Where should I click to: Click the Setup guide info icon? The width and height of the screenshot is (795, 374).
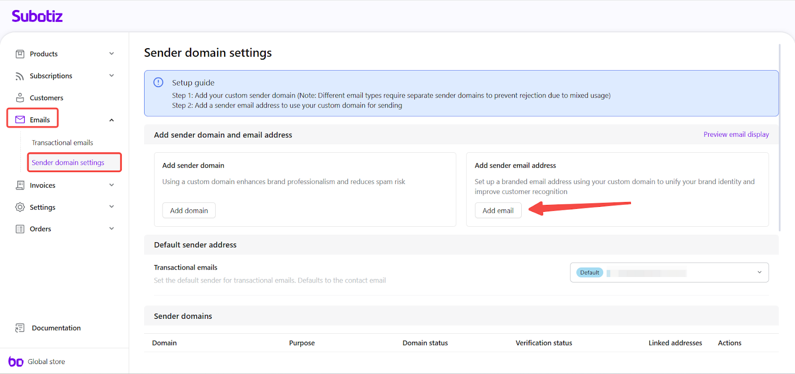(x=159, y=83)
